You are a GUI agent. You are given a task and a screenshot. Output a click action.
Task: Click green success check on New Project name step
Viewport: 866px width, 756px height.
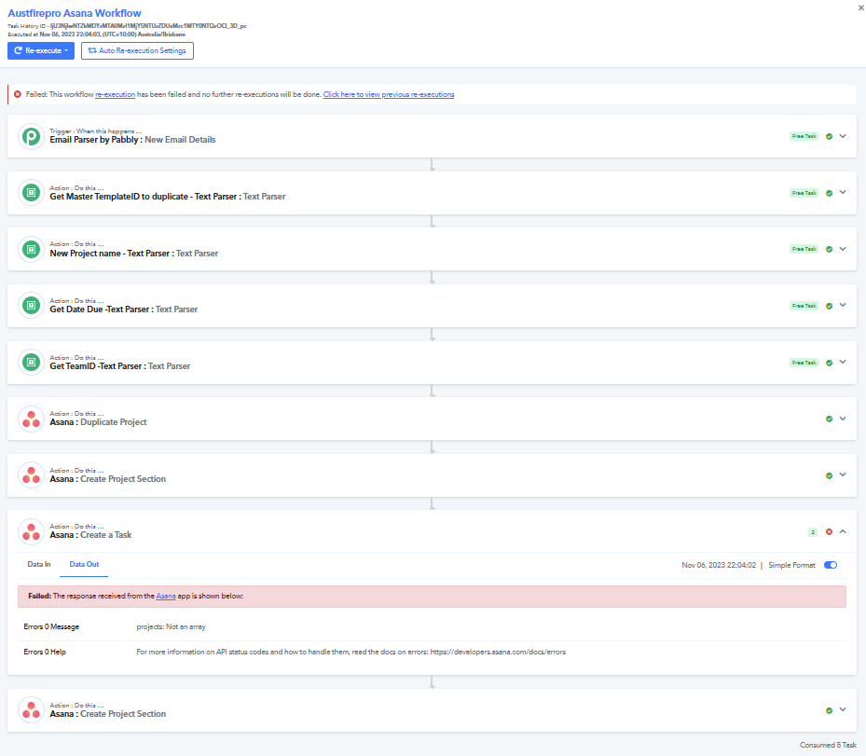(x=829, y=250)
